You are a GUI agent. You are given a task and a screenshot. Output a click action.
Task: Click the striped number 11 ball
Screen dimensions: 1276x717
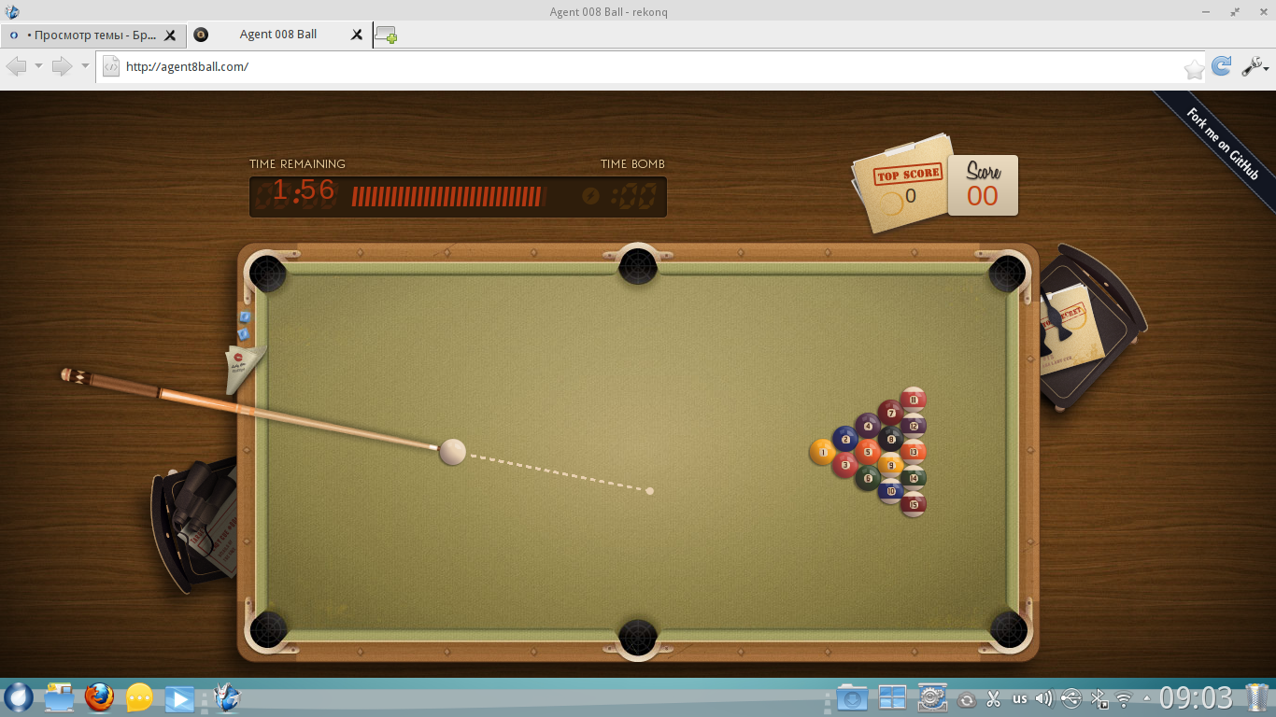tap(914, 400)
